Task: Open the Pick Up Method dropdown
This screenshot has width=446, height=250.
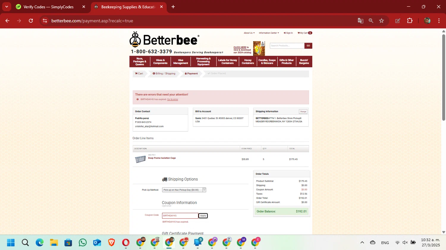Action: point(184,190)
